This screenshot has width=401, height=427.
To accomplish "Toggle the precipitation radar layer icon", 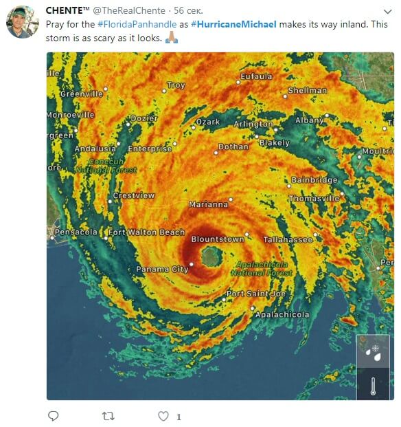I will (x=373, y=351).
